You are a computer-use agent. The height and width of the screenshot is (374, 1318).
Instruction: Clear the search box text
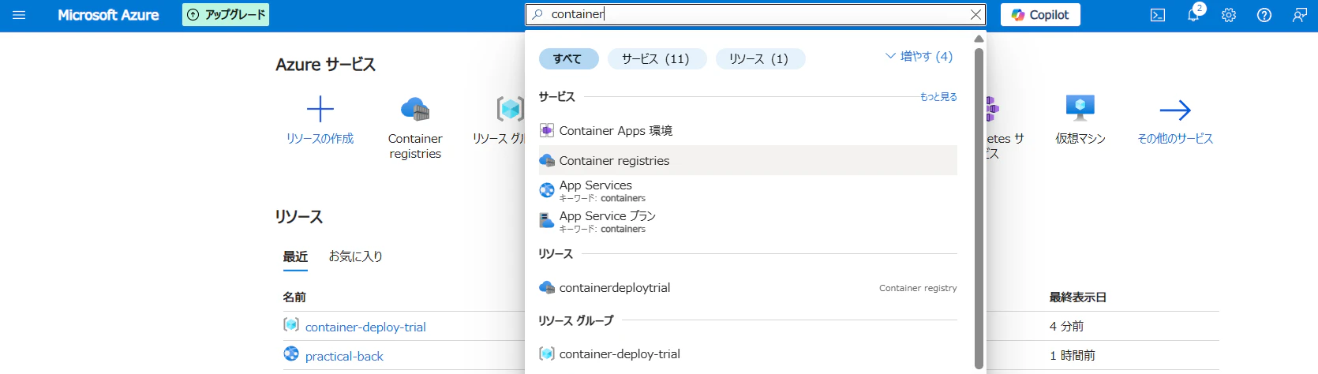[975, 14]
